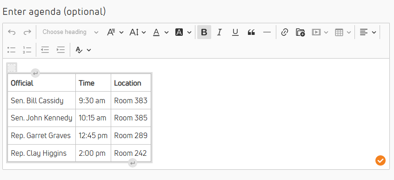Toggle the numbered list
This screenshot has height=180, width=394.
pyautogui.click(x=27, y=50)
